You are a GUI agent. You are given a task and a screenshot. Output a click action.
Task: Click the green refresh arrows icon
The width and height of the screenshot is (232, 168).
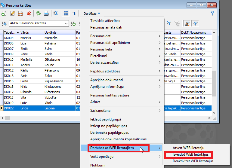[38, 13]
